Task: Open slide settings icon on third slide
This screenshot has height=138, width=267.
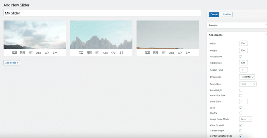Action: pos(188,53)
